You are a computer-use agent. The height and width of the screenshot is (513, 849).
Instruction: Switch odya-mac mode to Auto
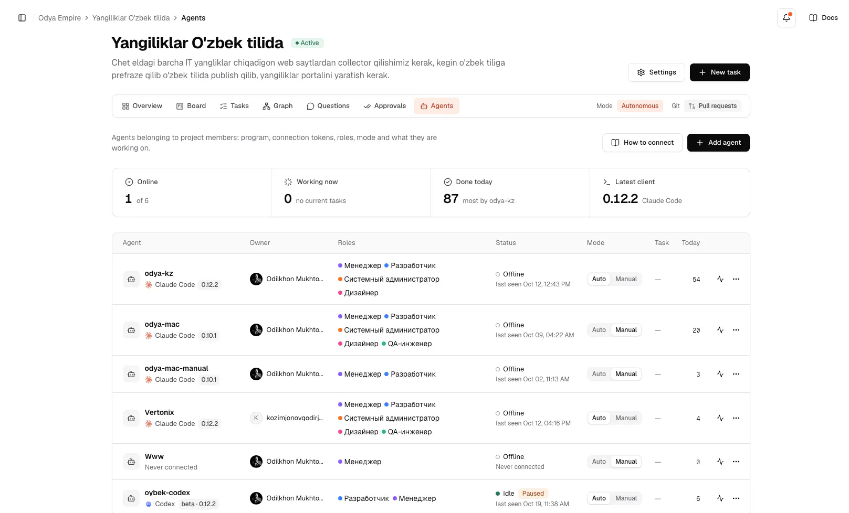pos(599,330)
